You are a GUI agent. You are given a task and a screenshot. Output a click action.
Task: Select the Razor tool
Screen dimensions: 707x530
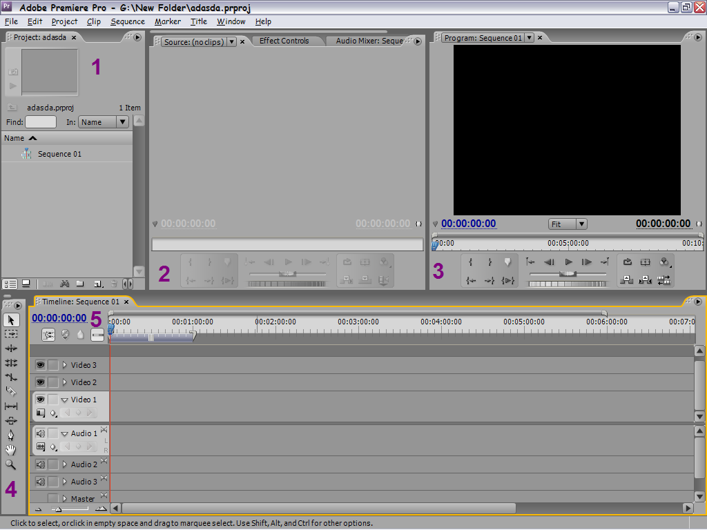(x=11, y=392)
